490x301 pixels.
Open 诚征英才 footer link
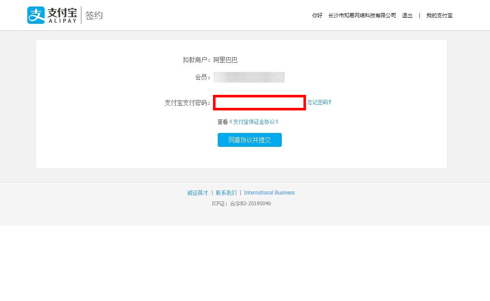coord(198,193)
